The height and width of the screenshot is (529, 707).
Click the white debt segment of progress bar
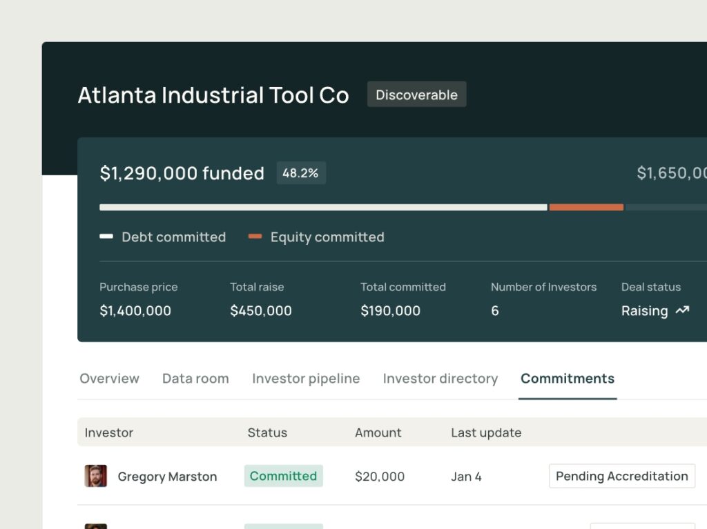(323, 207)
